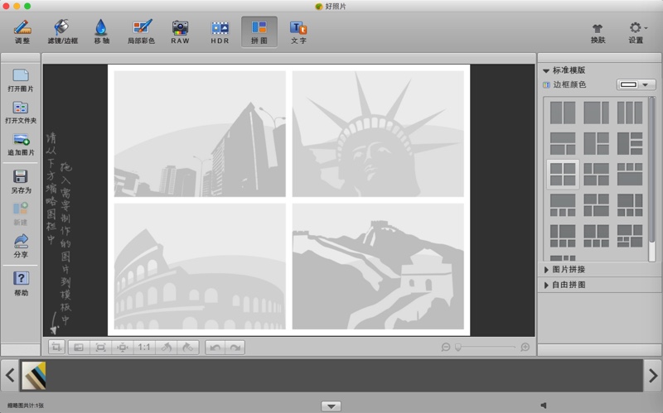Set zoom to 1:1 actual size

coord(144,347)
